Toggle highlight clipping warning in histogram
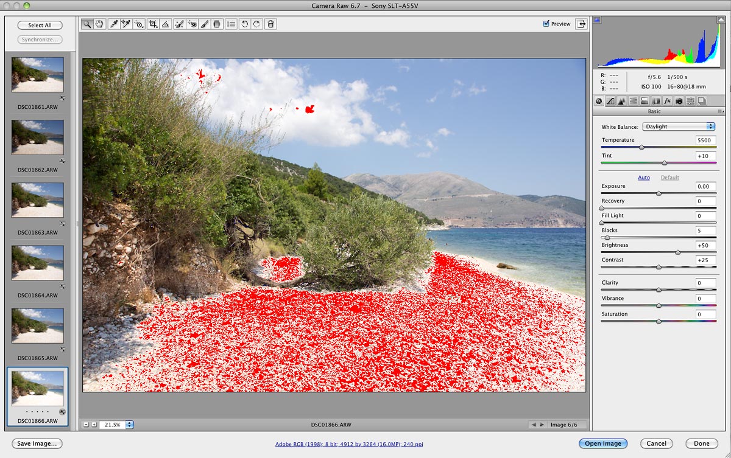The height and width of the screenshot is (458, 731). [721, 20]
